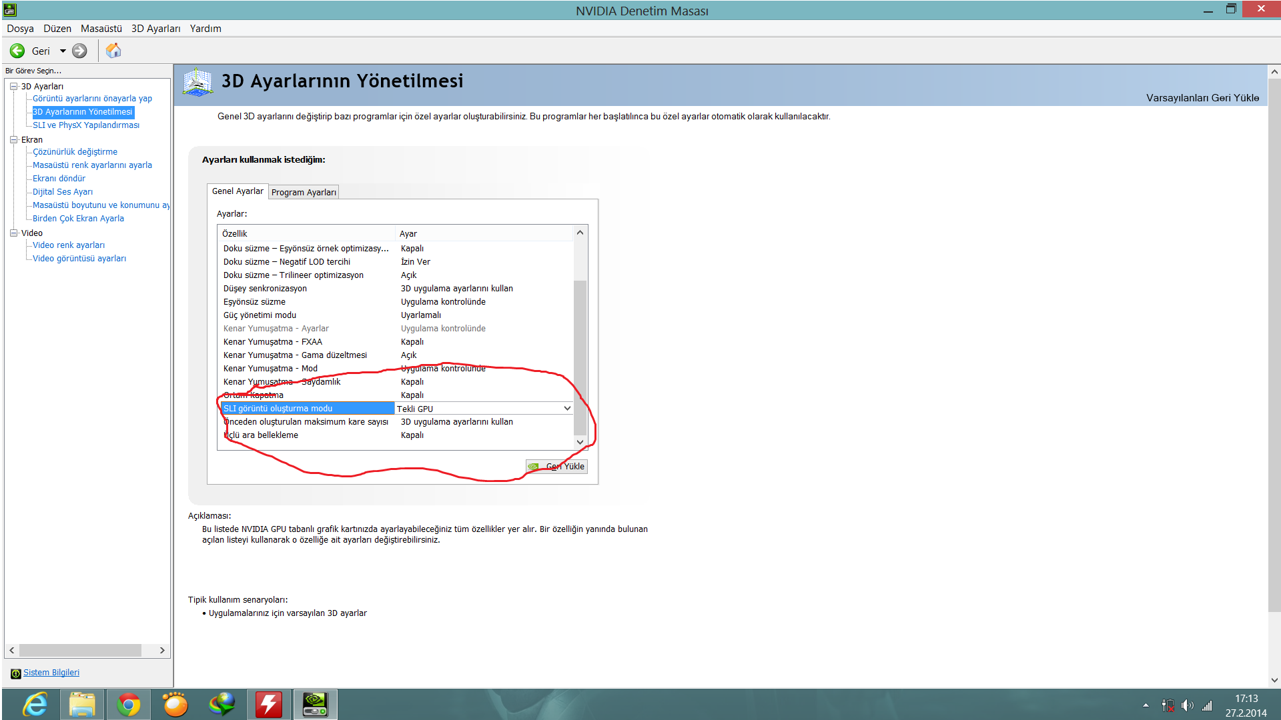Select Önceden oluşturulan maksimum kare sayısı
Viewport: 1281px width, 720px height.
[396, 422]
